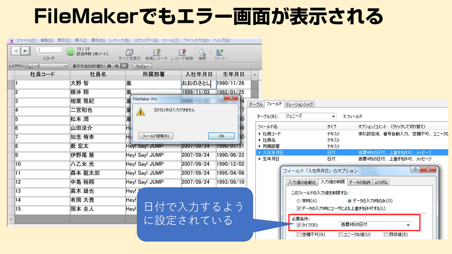452x254 pixels.
Task: Click the フィールド復帰(R) button
Action: (156, 136)
